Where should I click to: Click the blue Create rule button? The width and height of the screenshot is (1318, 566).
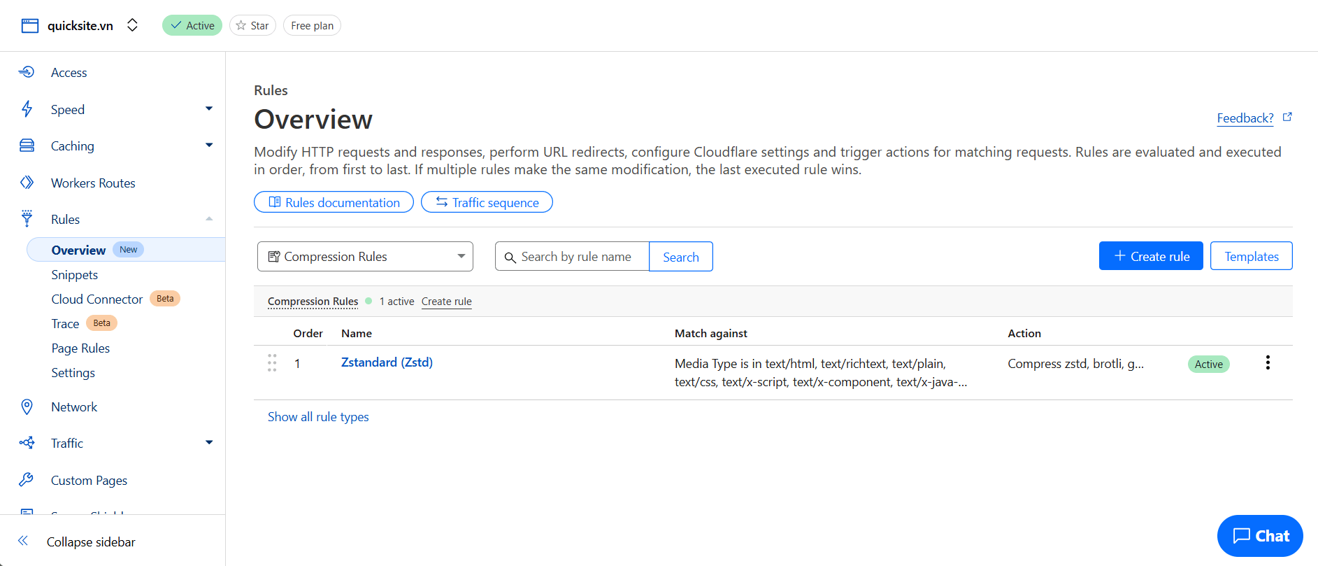pyautogui.click(x=1150, y=256)
